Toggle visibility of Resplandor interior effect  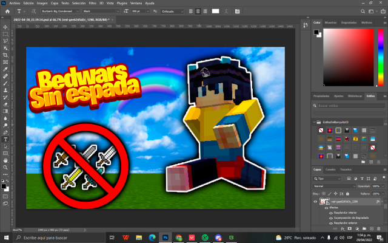(331, 212)
